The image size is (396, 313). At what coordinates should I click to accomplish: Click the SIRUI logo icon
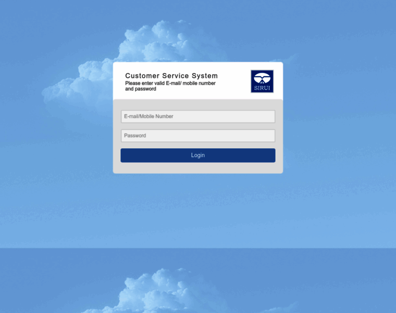pos(262,81)
